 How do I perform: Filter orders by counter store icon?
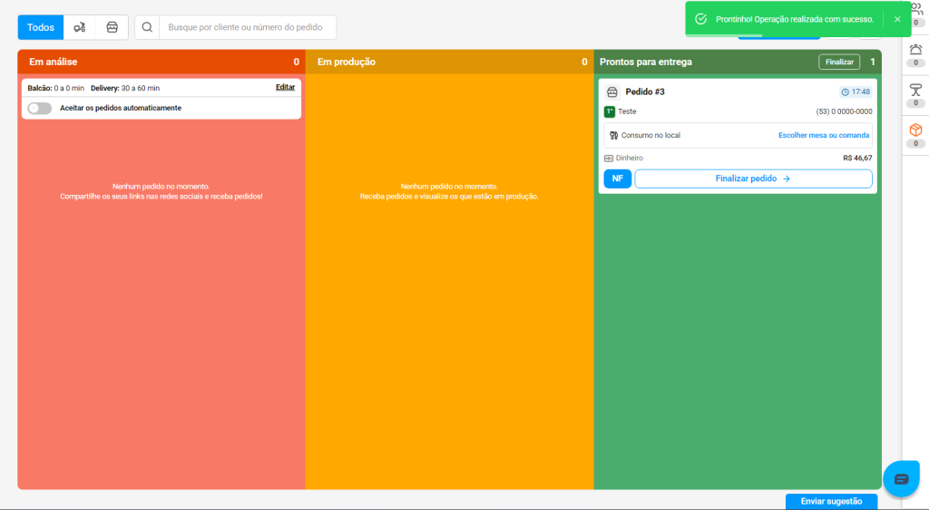coord(112,27)
